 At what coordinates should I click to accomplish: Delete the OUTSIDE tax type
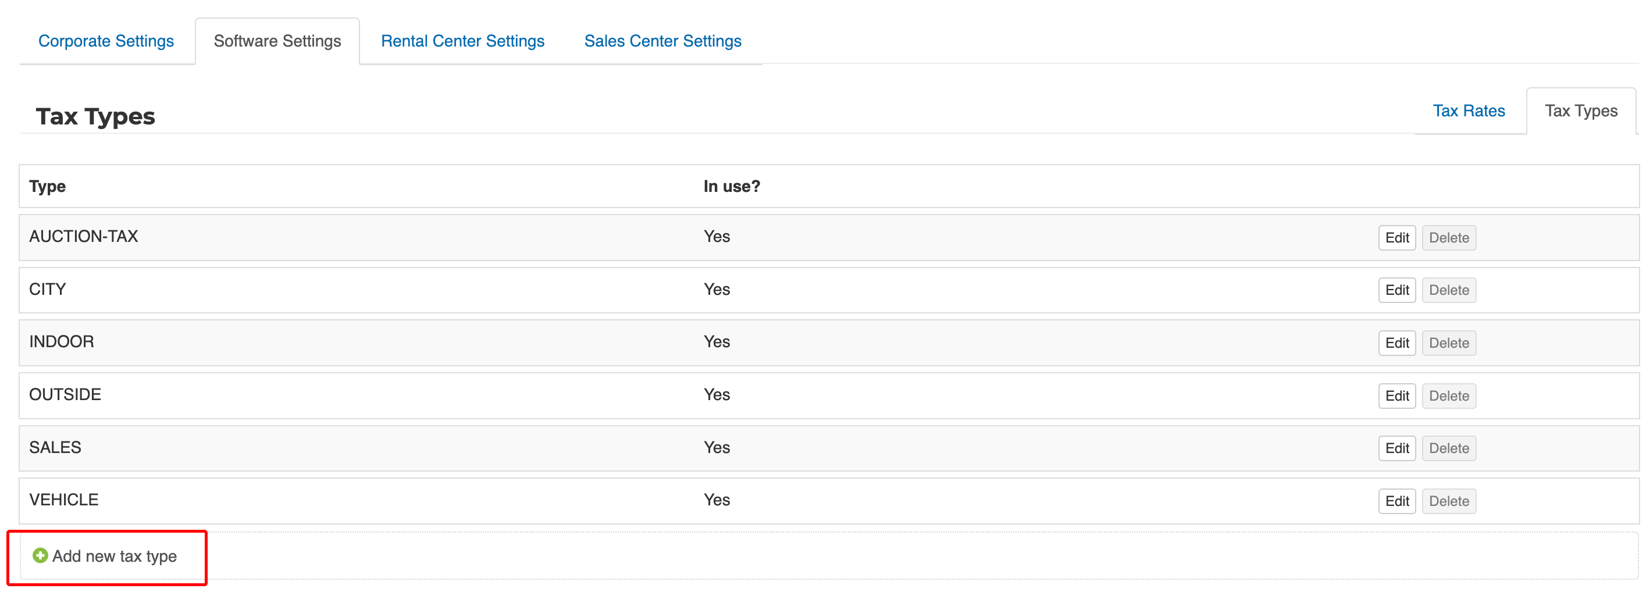[x=1449, y=396]
